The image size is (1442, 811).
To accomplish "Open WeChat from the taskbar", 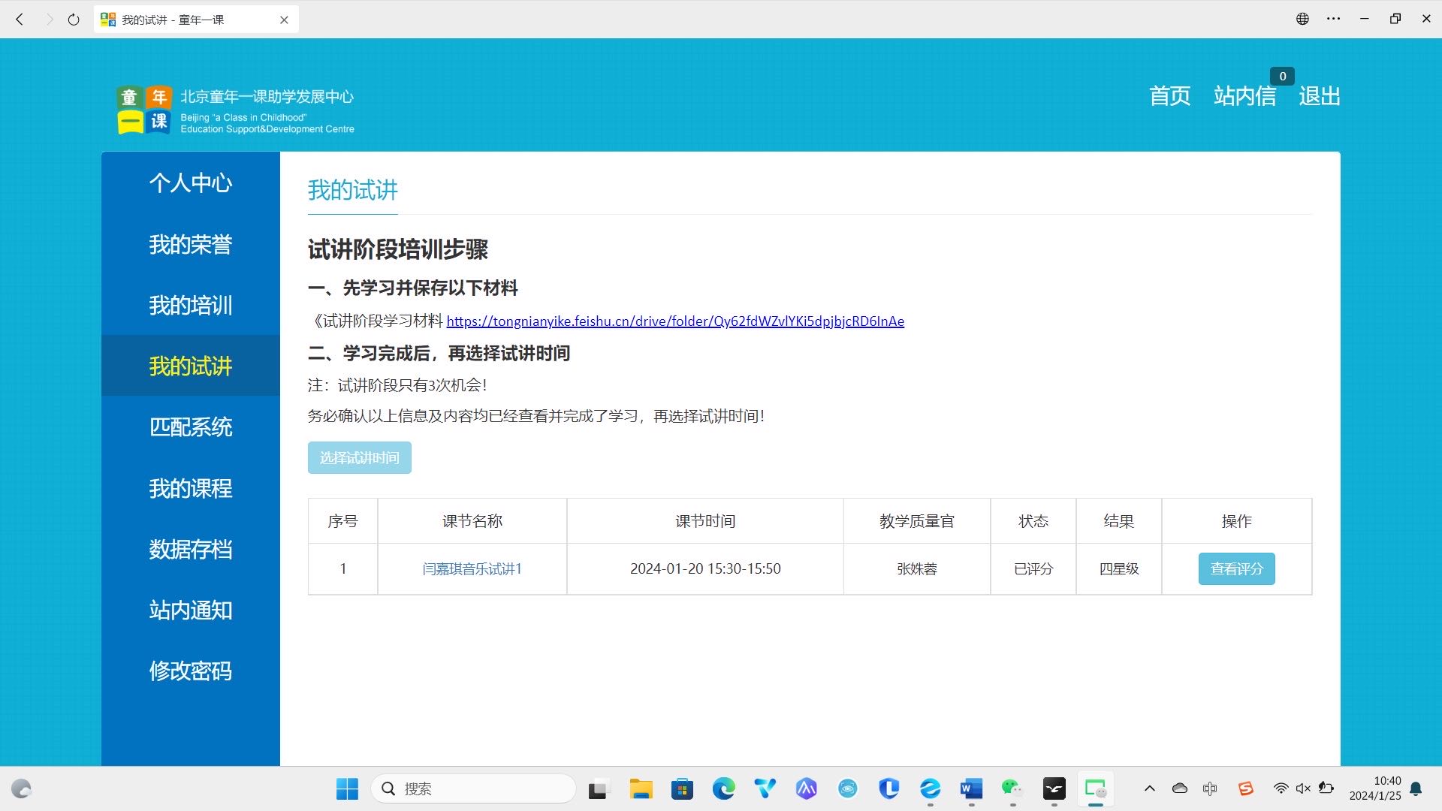I will (x=1012, y=788).
